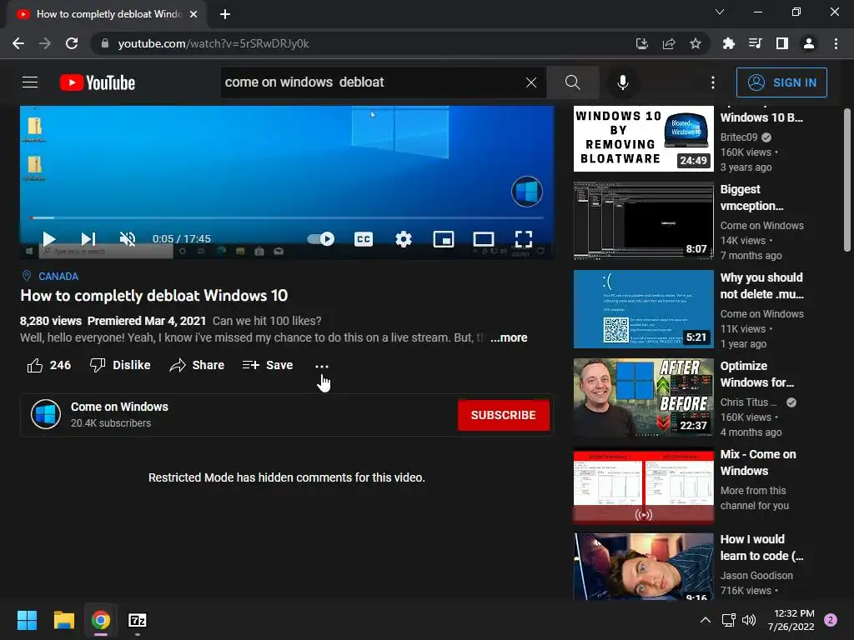Image resolution: width=854 pixels, height=640 pixels.
Task: Search with your voice microphone
Action: coord(622,82)
